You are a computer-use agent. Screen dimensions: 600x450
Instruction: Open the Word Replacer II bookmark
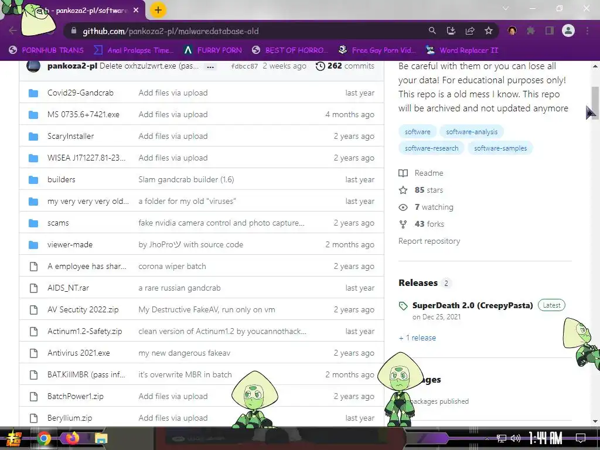pyautogui.click(x=462, y=50)
